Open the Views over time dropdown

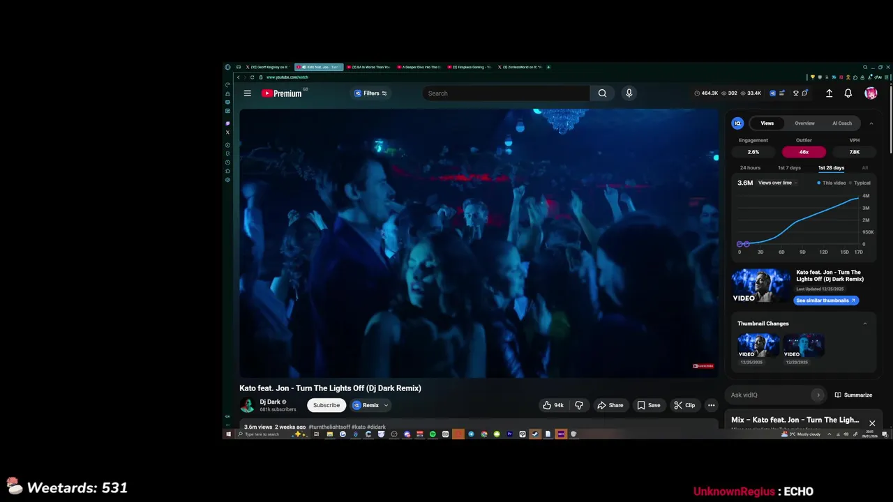coord(778,183)
